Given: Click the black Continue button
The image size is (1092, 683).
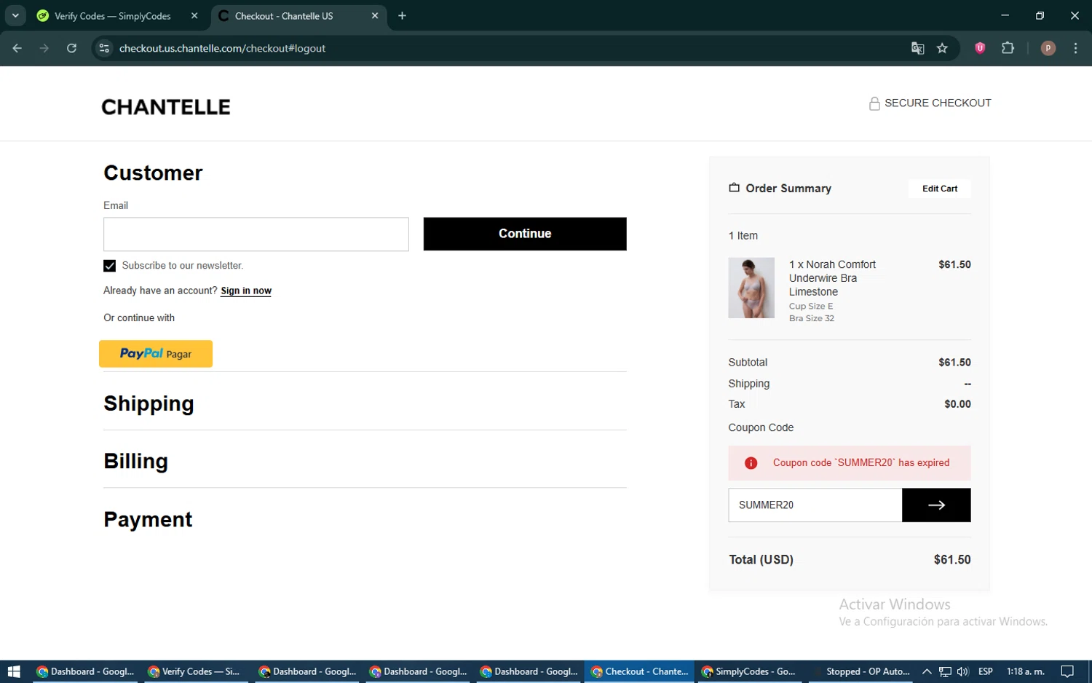Looking at the screenshot, I should [x=525, y=234].
